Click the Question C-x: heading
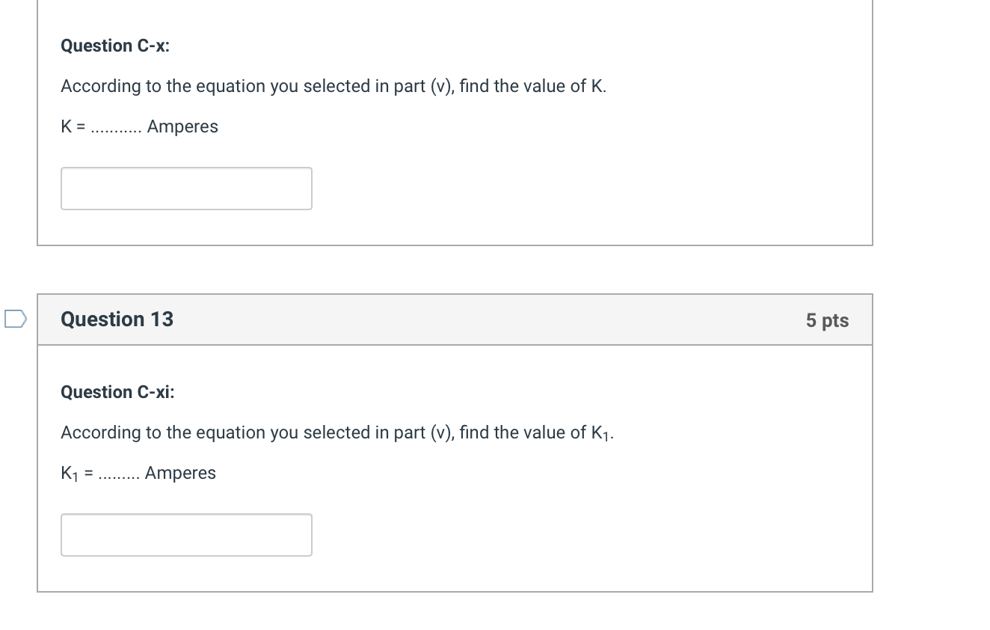 coord(115,46)
